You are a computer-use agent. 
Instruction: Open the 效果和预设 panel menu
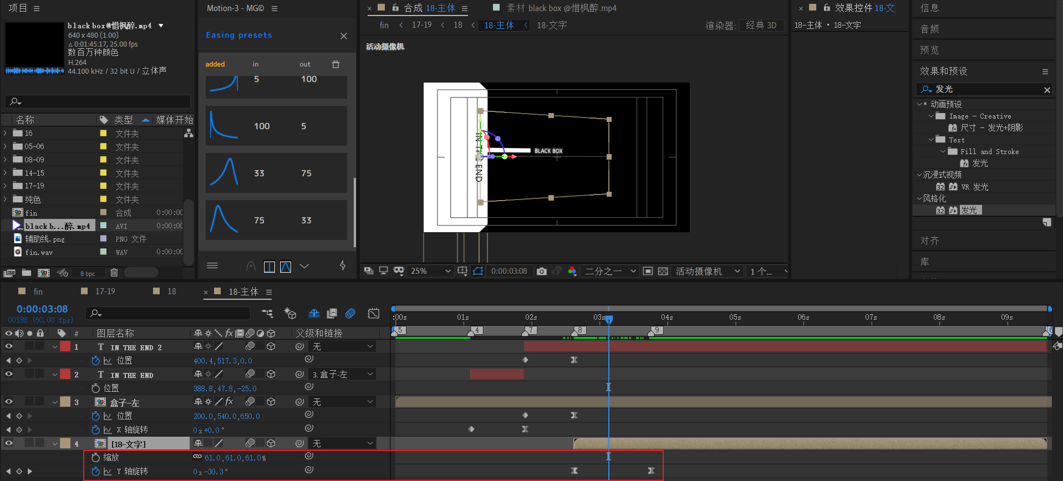point(1045,71)
